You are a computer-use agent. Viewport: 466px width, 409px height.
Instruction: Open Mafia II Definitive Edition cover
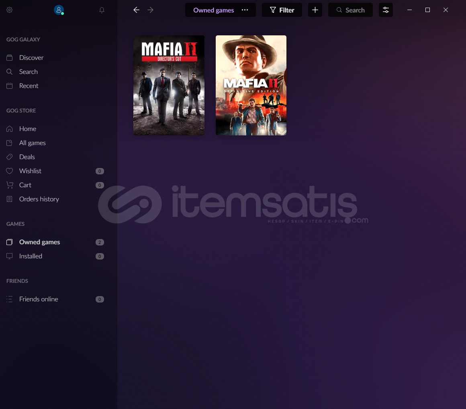pyautogui.click(x=251, y=85)
